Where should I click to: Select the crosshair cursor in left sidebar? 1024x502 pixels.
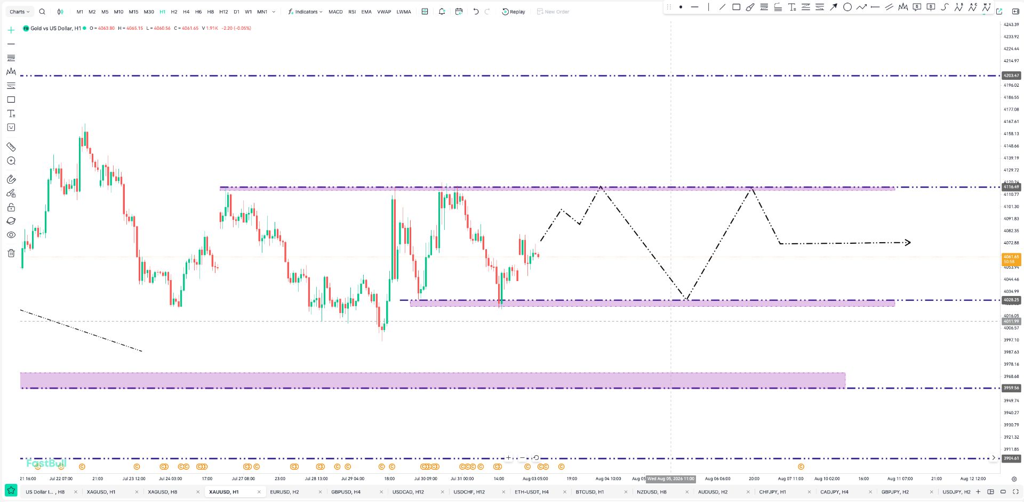[11, 30]
